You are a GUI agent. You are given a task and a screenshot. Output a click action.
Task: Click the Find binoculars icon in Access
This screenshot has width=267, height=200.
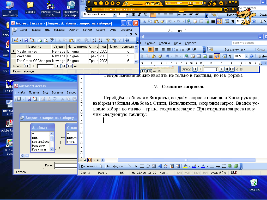(127, 40)
